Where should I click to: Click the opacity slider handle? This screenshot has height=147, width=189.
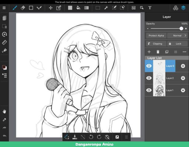click(181, 28)
